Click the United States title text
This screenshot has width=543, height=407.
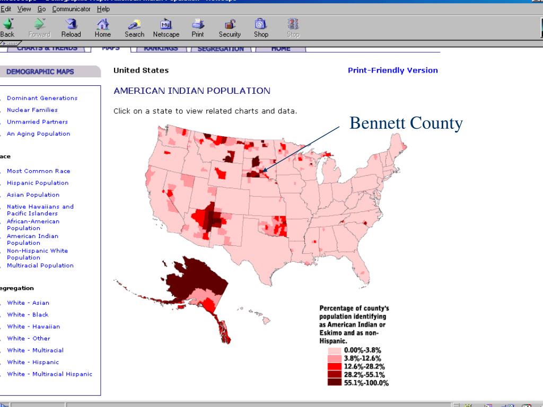(x=141, y=70)
